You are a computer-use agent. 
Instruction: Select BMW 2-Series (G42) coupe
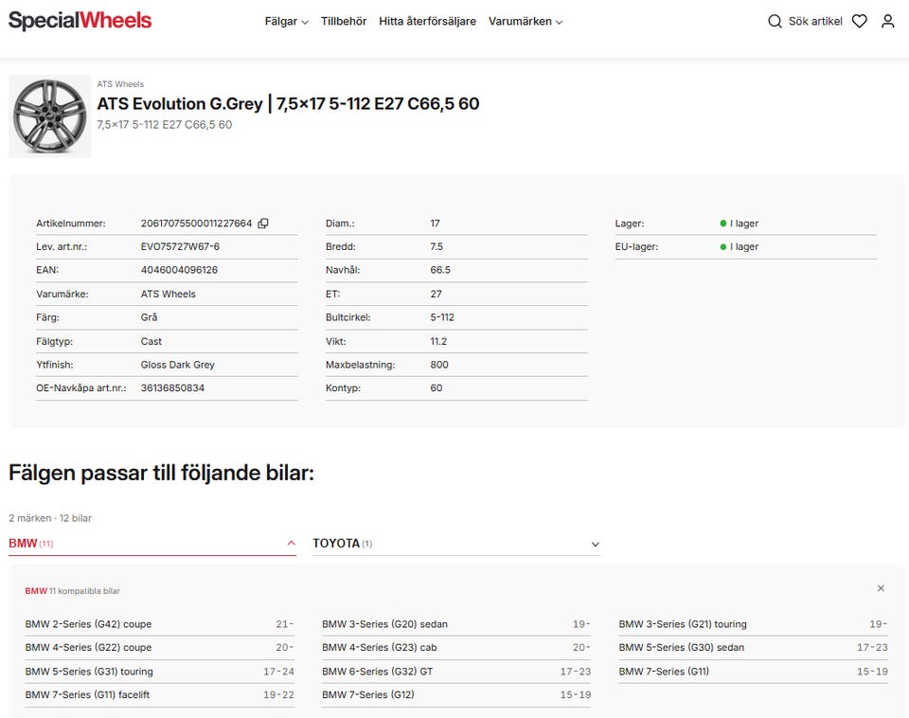tap(159, 624)
